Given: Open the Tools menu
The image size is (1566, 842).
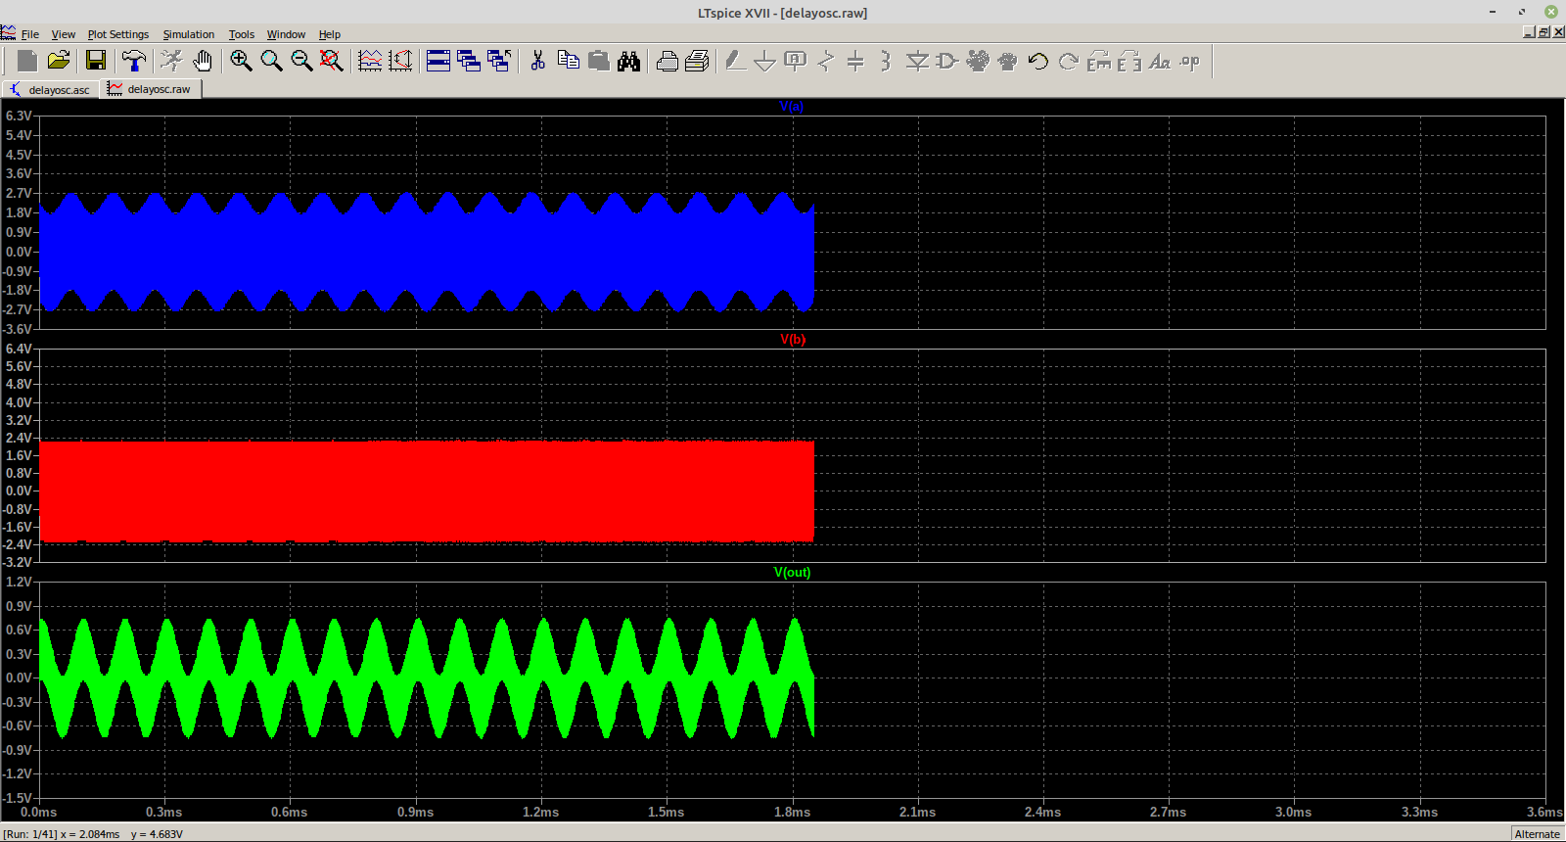Looking at the screenshot, I should [x=242, y=34].
